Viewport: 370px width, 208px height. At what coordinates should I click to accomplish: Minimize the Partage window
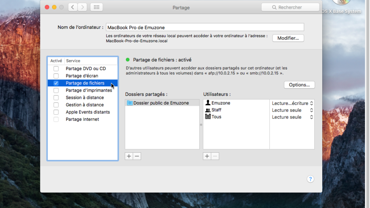pyautogui.click(x=54, y=7)
